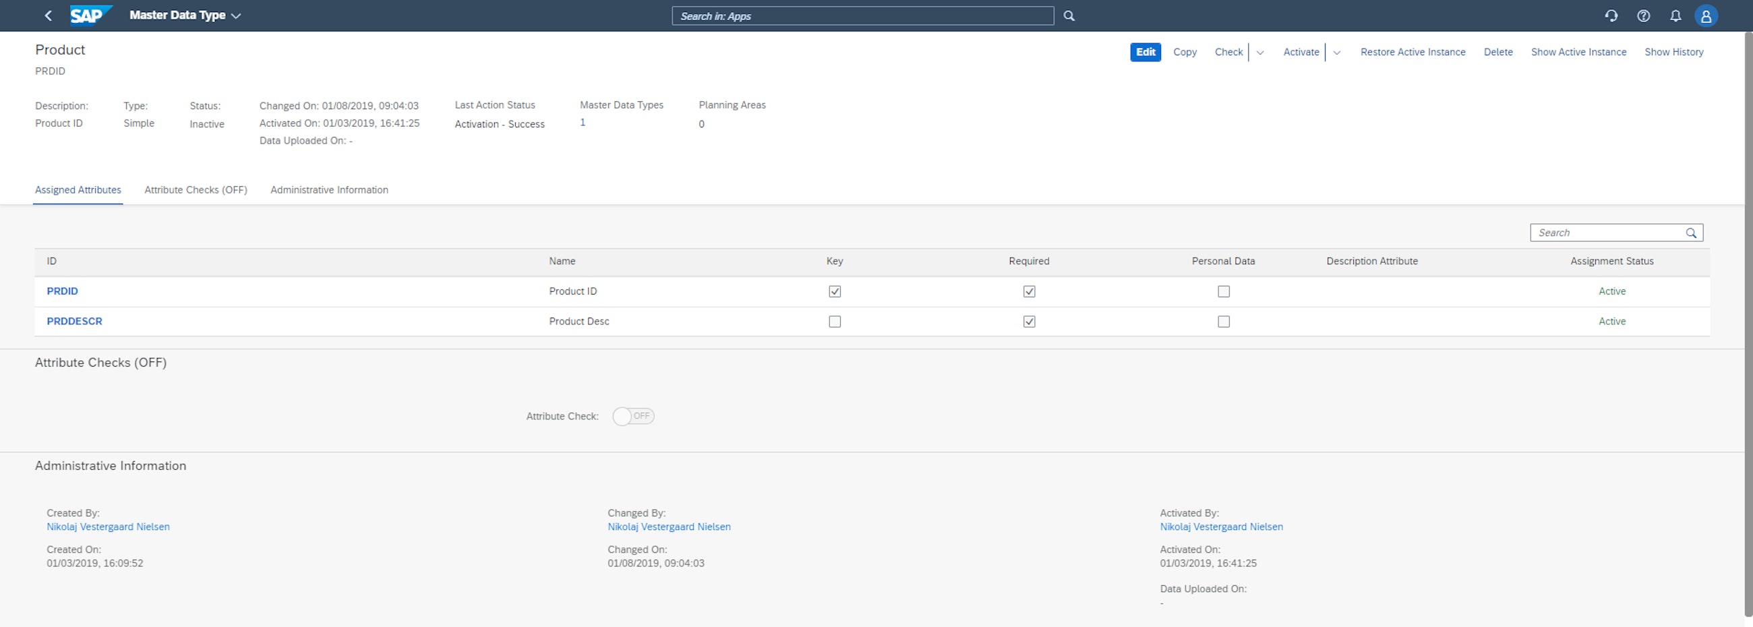1753x627 pixels.
Task: Click Created By link Nikolaj Vestergaard Nielsen
Action: [x=107, y=527]
